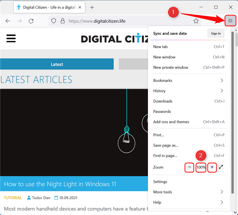Screen dimensions: 238x215
Task: Click the bookmark star icon
Action: 196,21
